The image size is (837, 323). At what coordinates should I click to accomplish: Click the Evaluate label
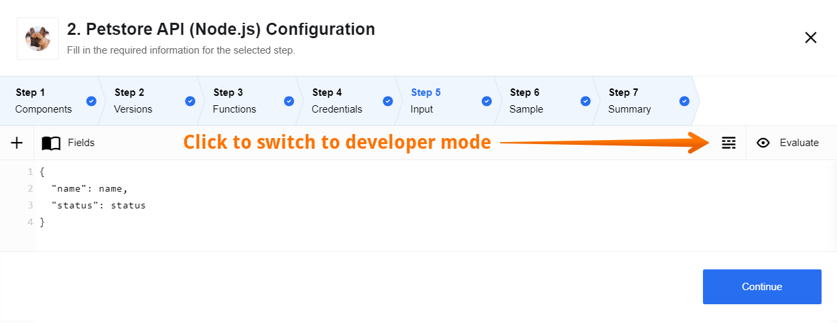tap(799, 143)
